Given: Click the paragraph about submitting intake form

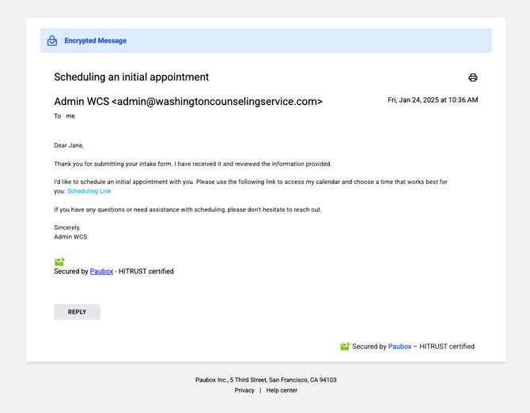Looking at the screenshot, I should 193,163.
